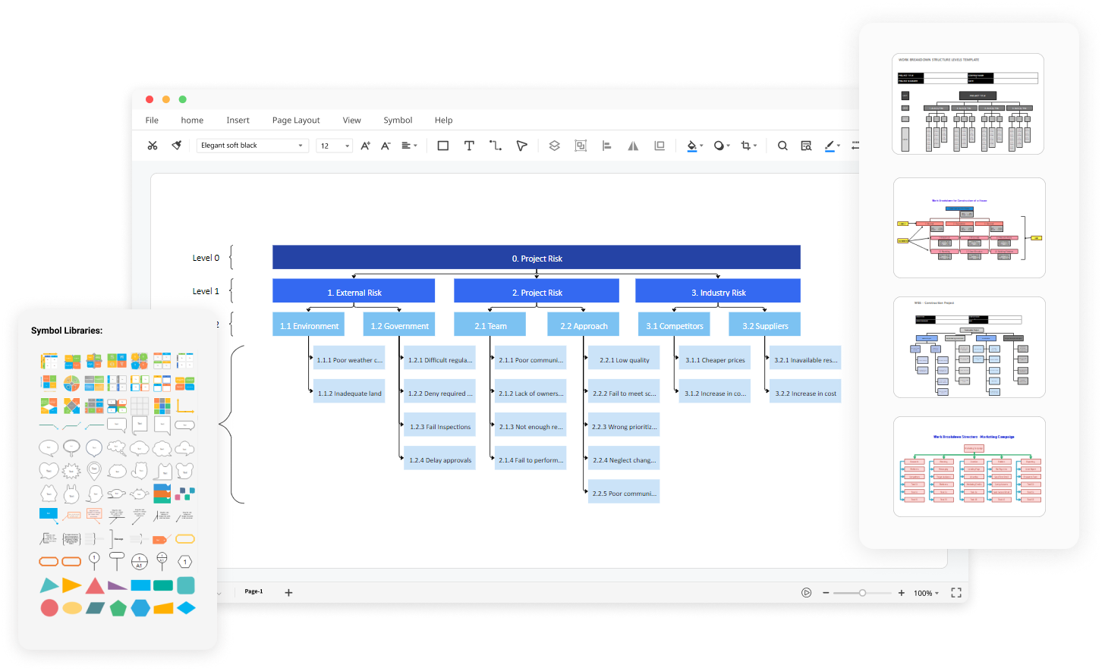Select the Rectangle shape tool

pos(443,146)
